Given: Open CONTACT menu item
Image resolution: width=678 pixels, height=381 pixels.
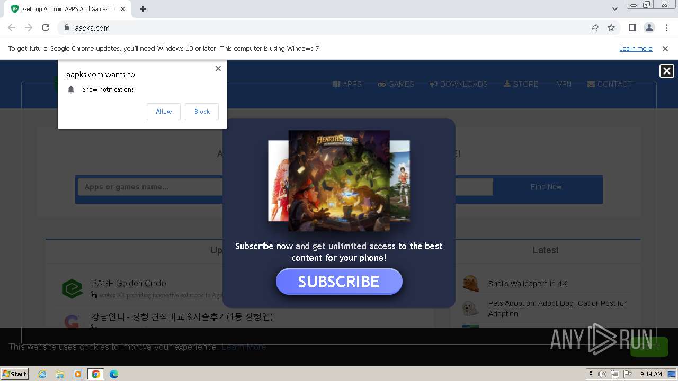Looking at the screenshot, I should (610, 84).
